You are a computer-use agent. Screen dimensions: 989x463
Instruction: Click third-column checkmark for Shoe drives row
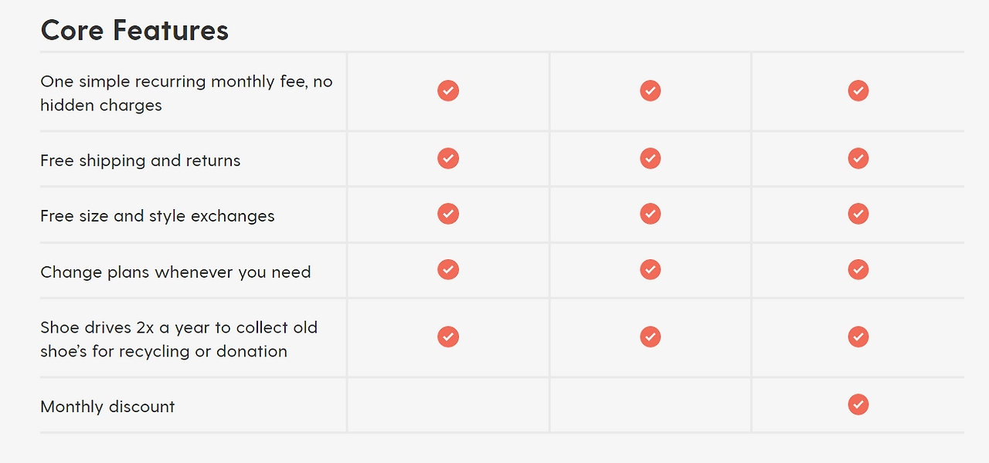click(858, 336)
